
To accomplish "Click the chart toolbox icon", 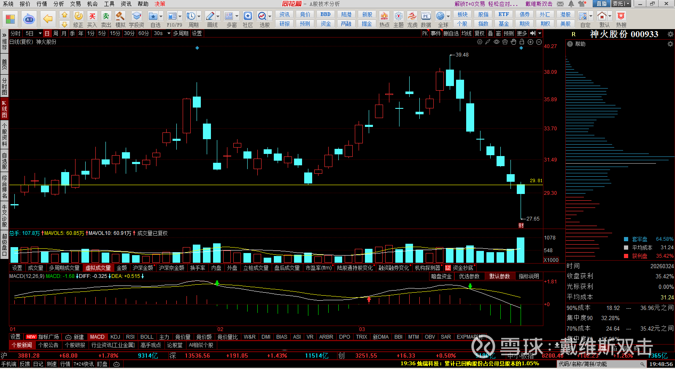I will click(x=505, y=42).
